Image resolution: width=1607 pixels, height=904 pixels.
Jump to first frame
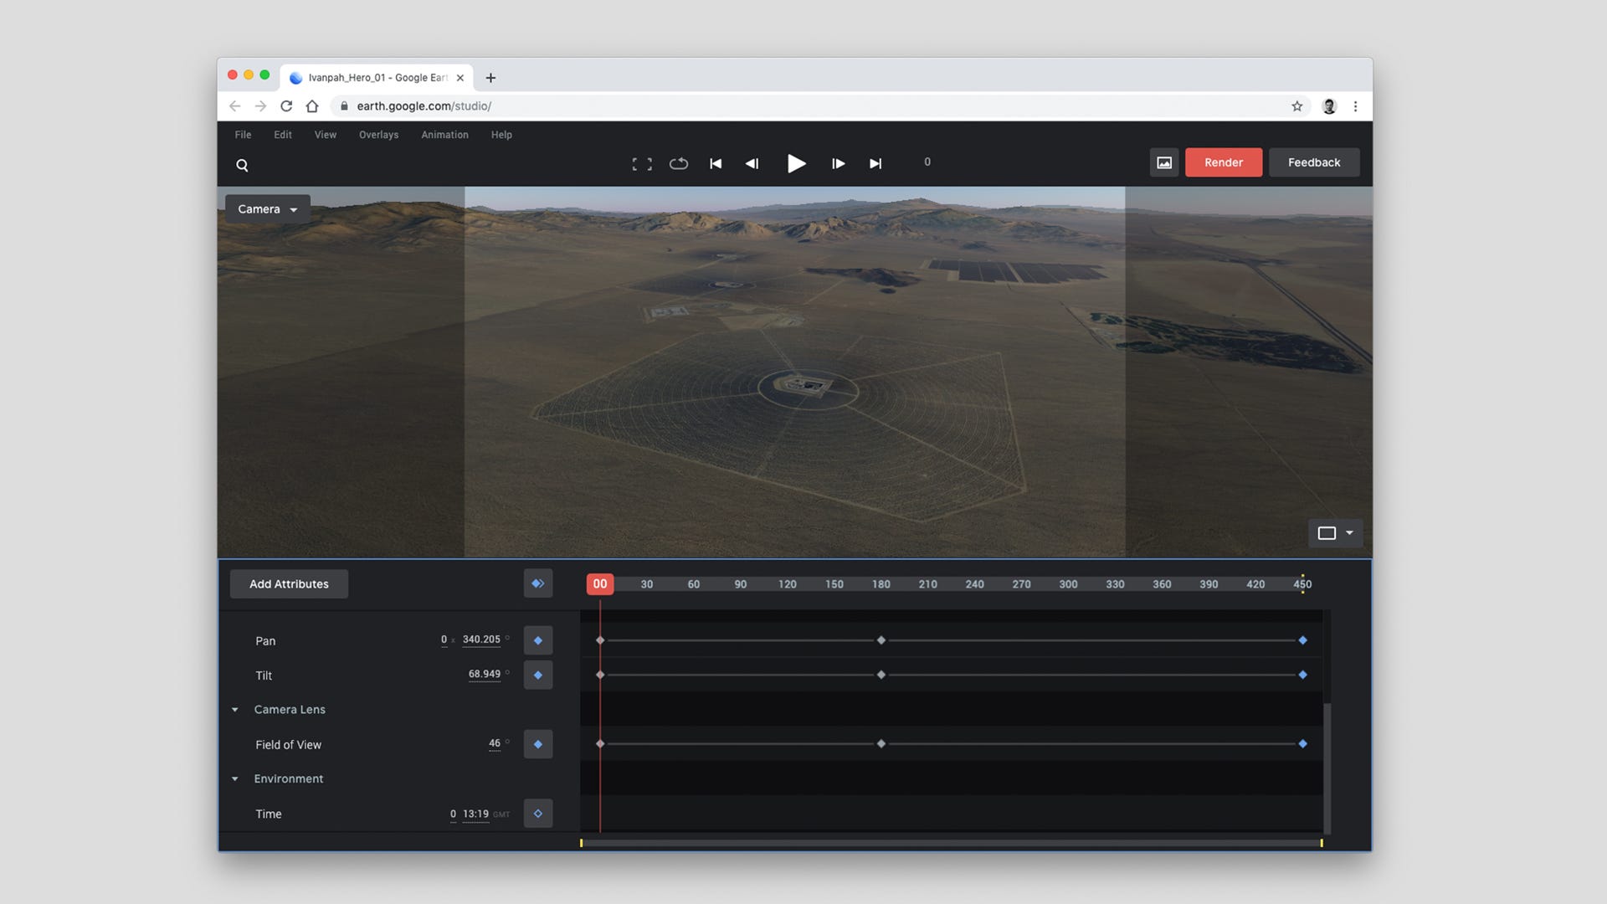click(716, 163)
